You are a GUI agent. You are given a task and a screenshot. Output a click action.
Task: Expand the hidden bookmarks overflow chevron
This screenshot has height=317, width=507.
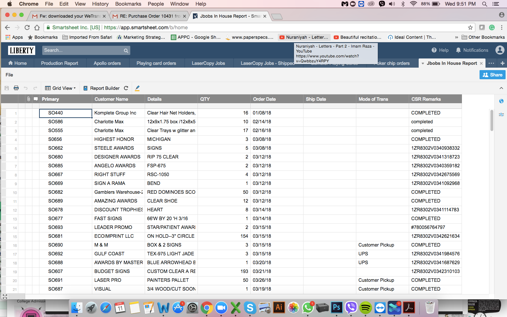[456, 37]
